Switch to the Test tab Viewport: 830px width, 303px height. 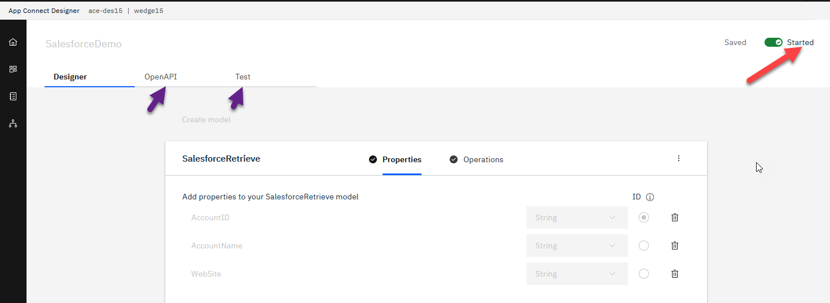(x=243, y=77)
